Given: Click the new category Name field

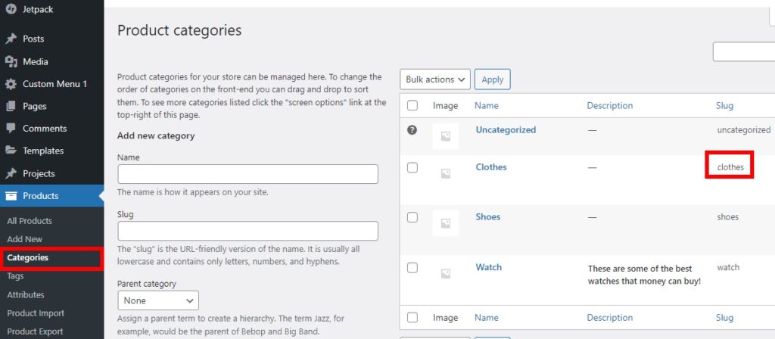Looking at the screenshot, I should pyautogui.click(x=247, y=174).
